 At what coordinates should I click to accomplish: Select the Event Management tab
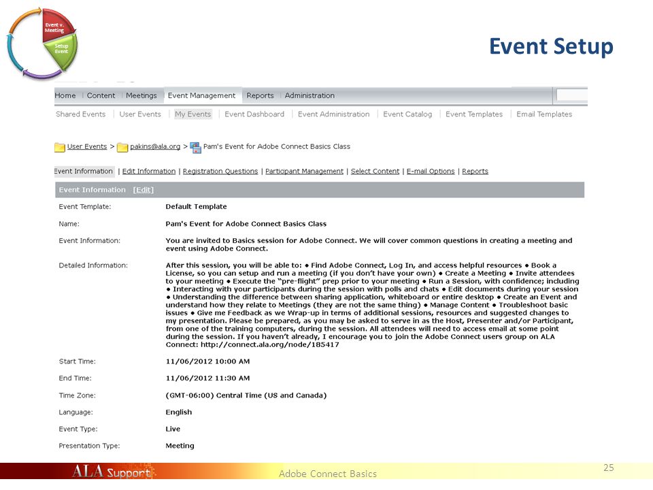(201, 95)
